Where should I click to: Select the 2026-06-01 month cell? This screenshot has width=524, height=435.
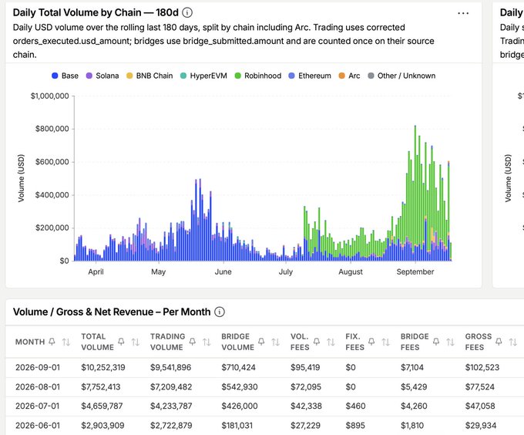(38, 425)
